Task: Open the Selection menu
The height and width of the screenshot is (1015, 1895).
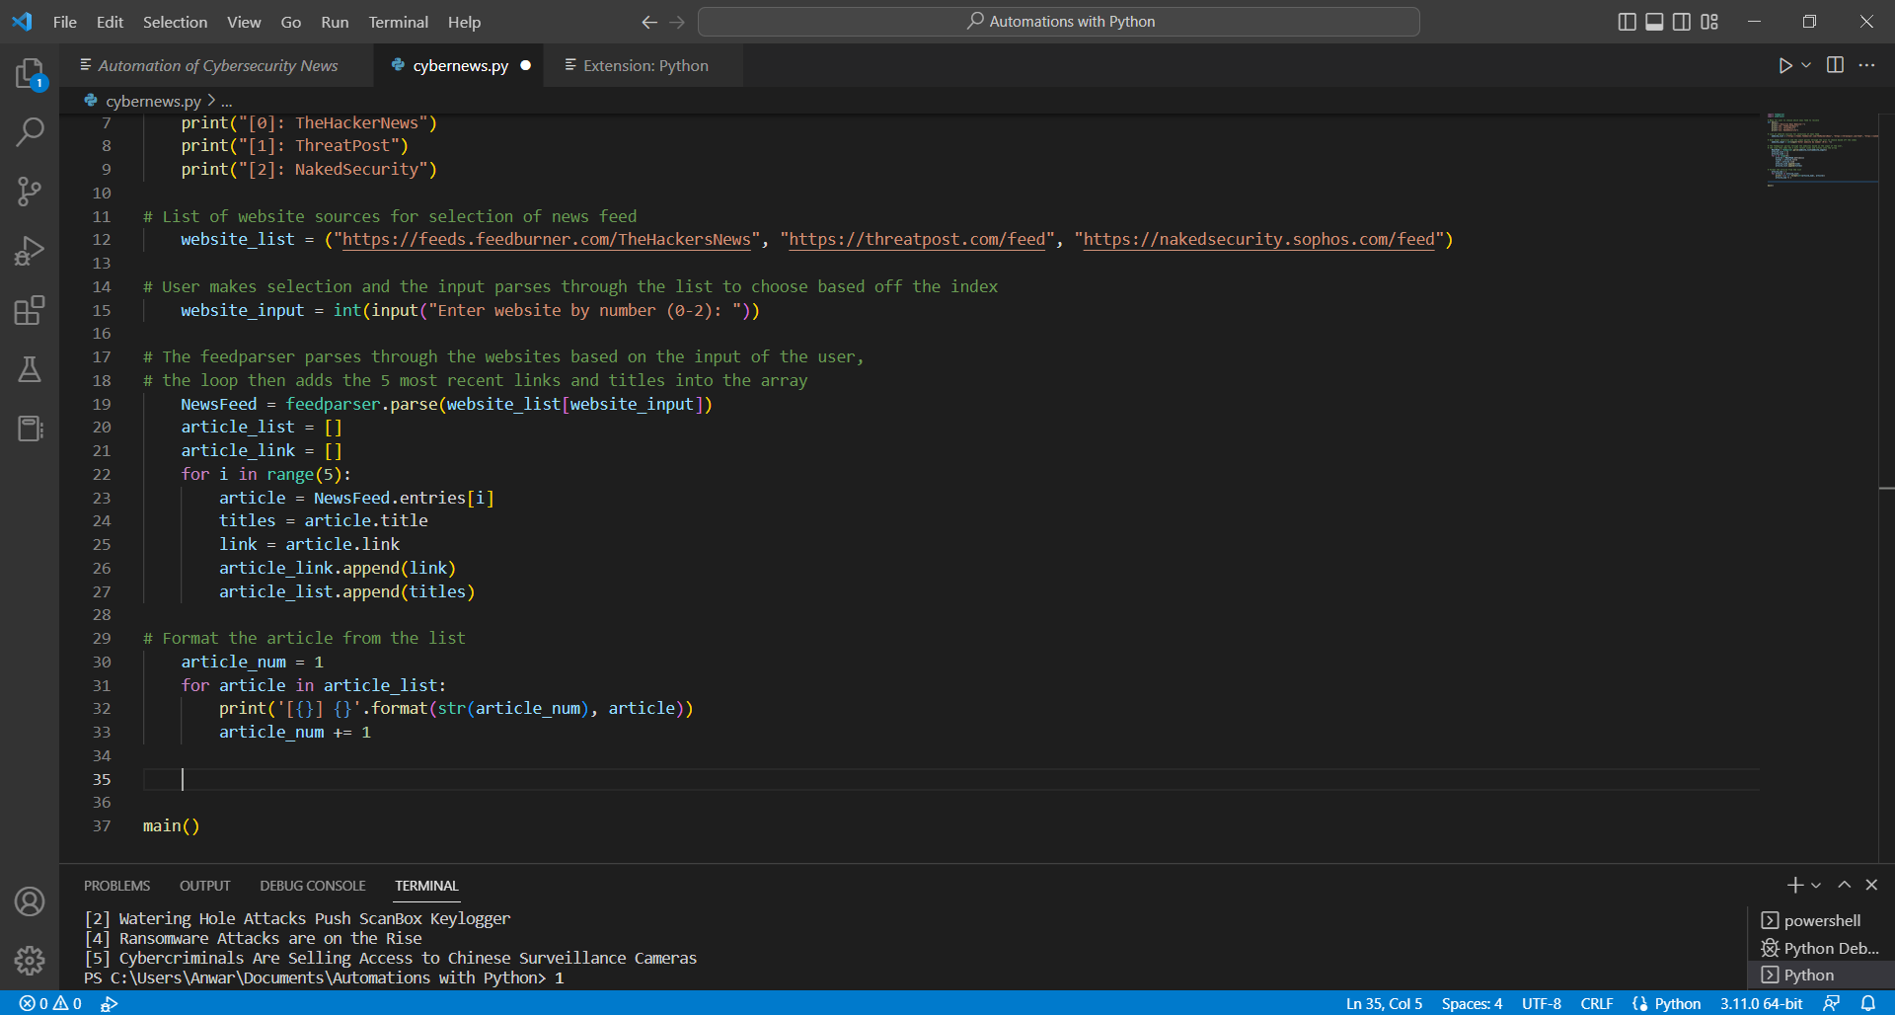Action: pos(175,22)
